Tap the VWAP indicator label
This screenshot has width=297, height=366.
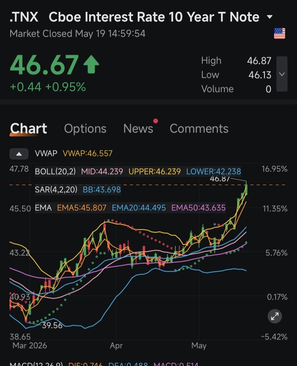46,153
